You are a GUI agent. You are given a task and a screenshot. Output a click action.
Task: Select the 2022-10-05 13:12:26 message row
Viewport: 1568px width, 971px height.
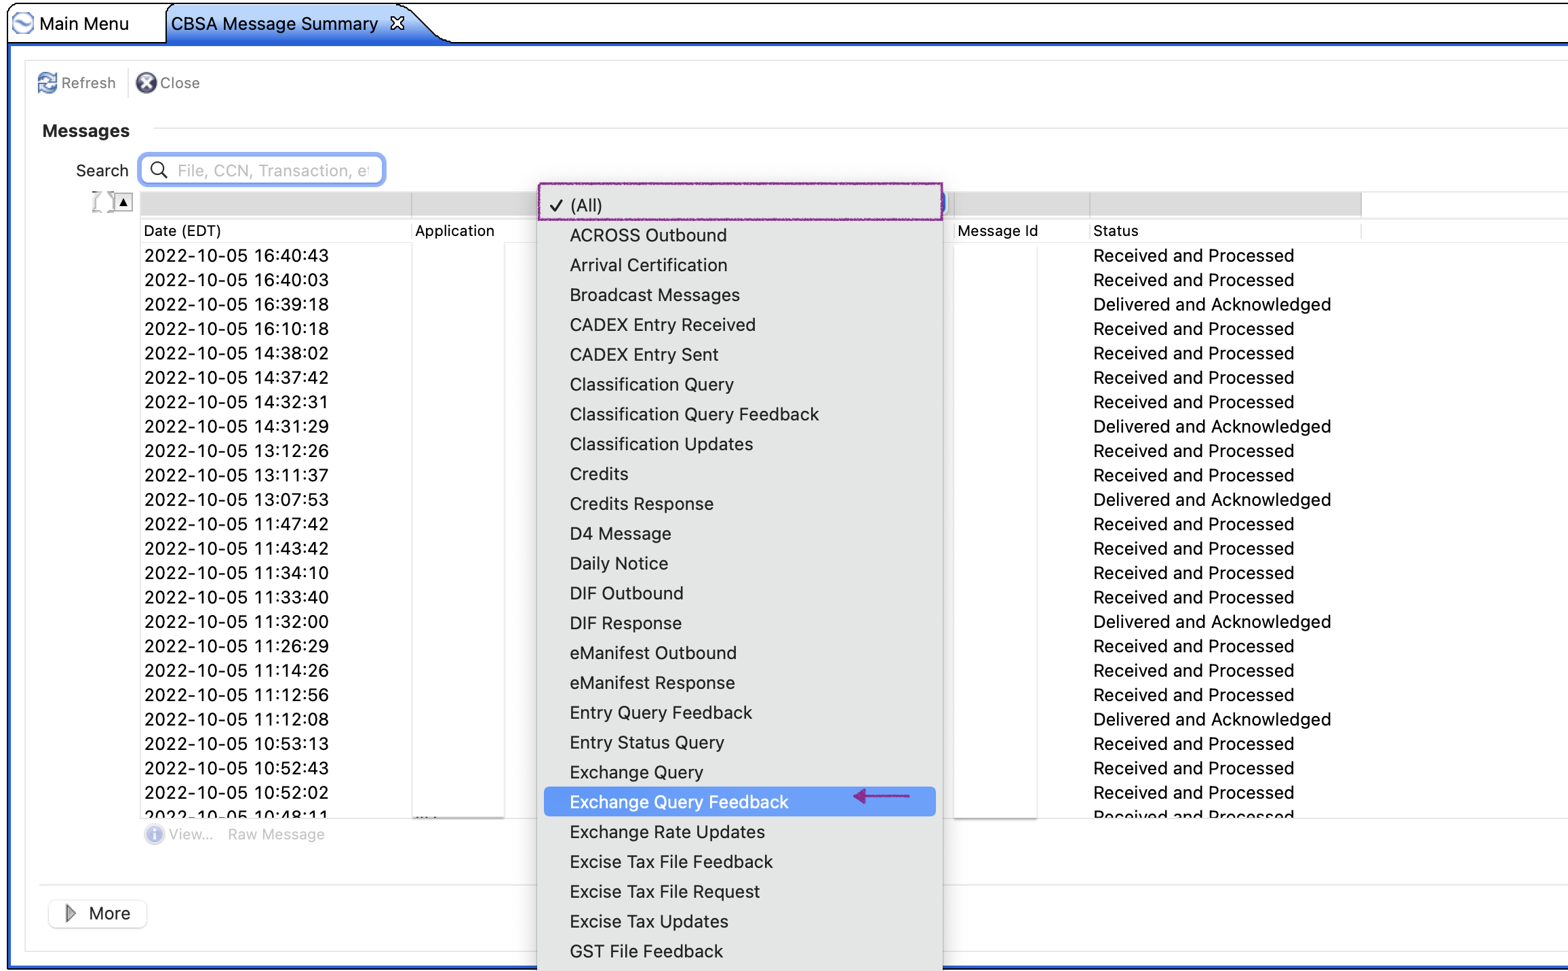(x=236, y=451)
